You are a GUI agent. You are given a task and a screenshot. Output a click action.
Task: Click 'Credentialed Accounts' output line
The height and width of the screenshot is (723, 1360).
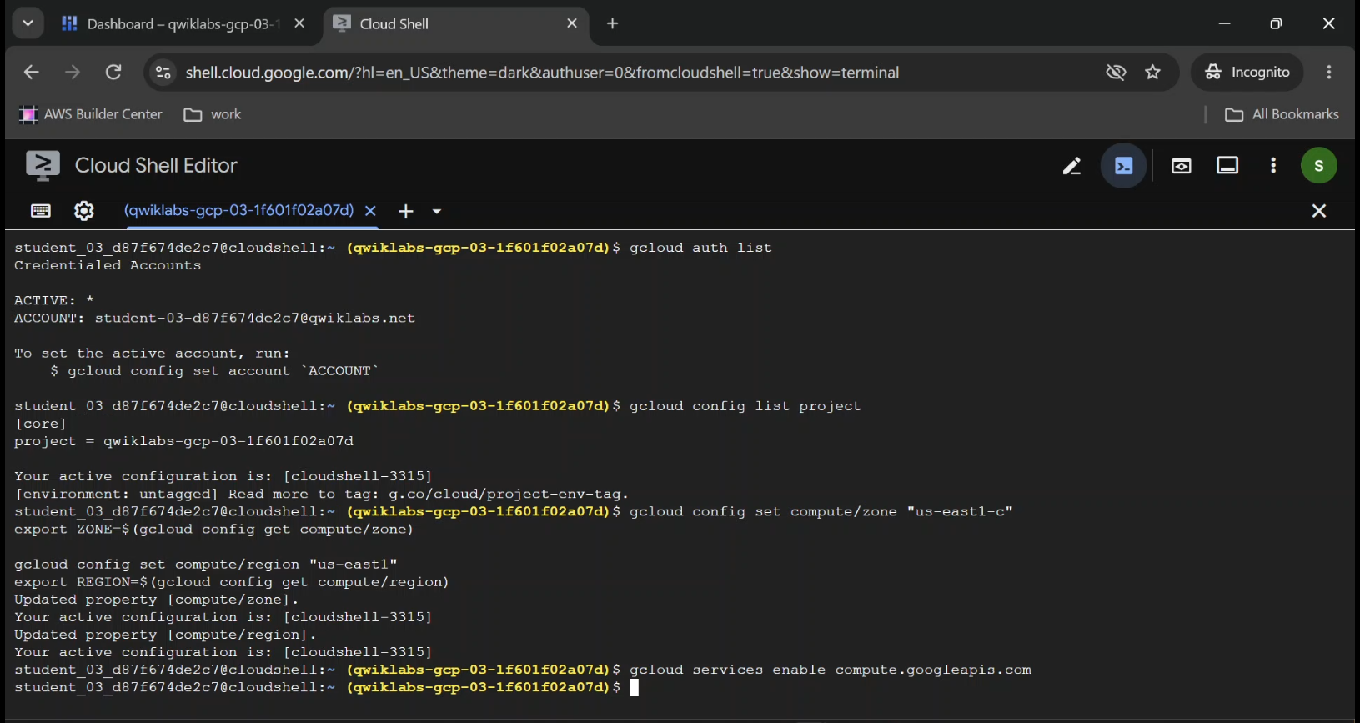click(x=108, y=265)
